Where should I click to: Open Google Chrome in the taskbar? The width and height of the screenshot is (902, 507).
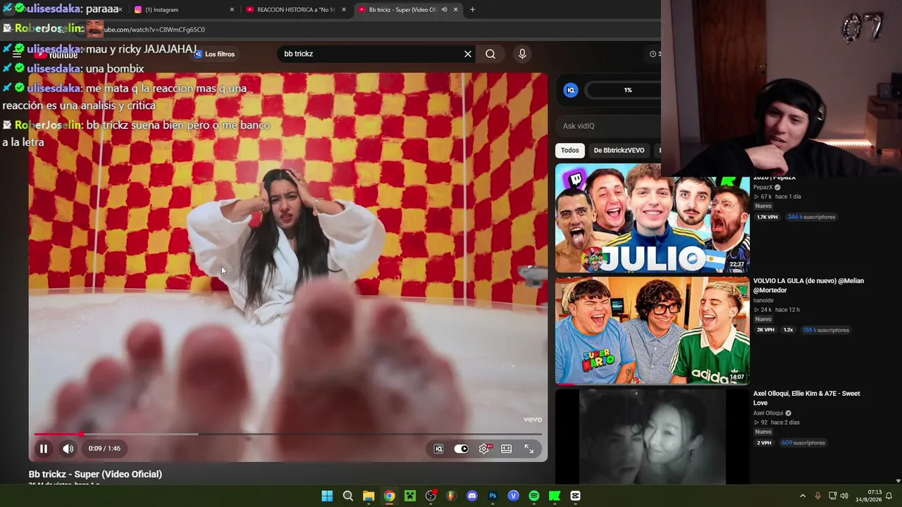389,496
